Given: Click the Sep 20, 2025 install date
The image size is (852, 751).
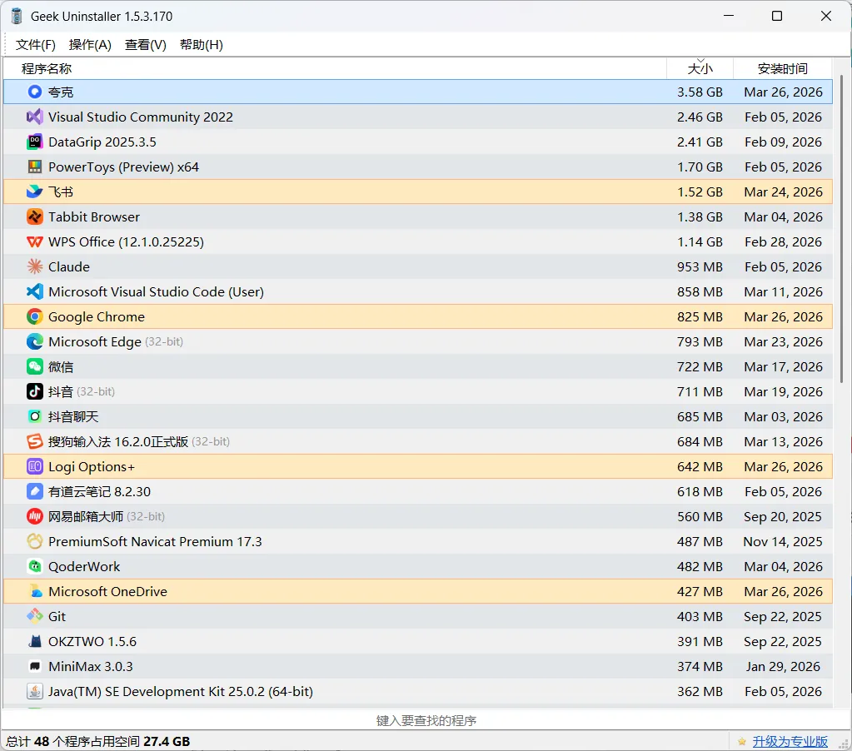Looking at the screenshot, I should [782, 516].
